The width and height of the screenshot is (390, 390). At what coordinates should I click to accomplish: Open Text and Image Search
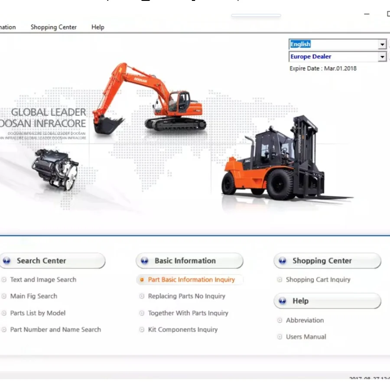[x=43, y=279]
